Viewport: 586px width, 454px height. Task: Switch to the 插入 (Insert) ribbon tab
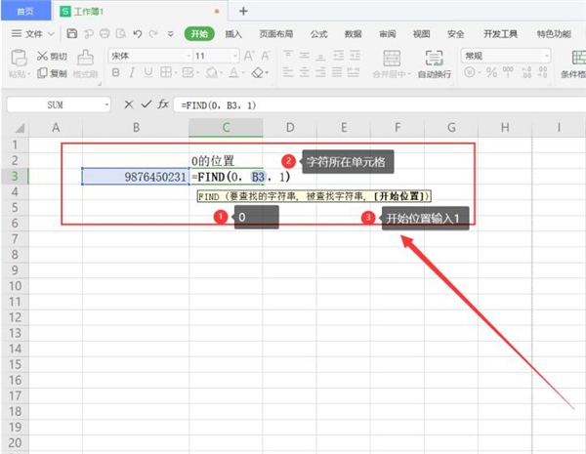pos(234,33)
